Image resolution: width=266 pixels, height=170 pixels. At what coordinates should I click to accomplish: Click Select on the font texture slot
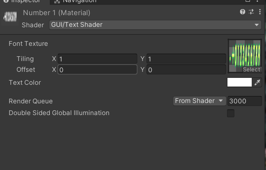tap(251, 70)
